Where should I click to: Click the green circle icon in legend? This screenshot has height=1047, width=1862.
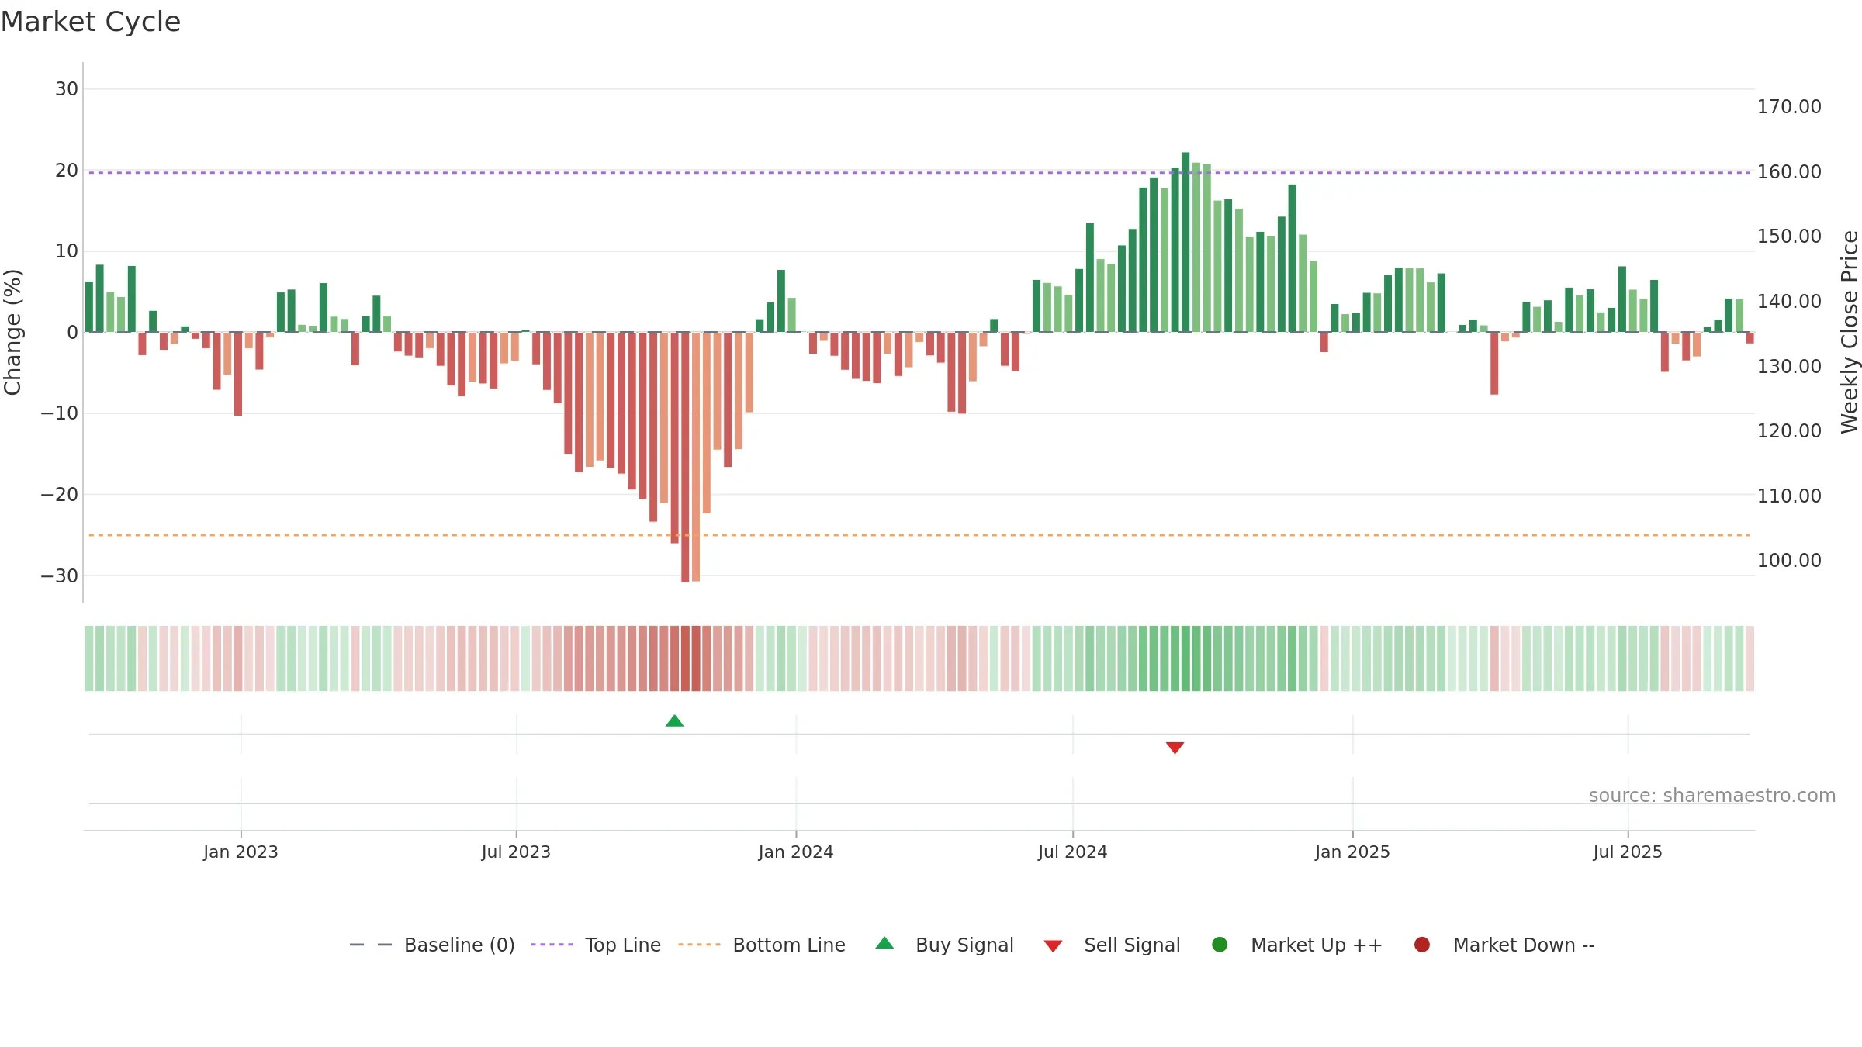[1220, 945]
